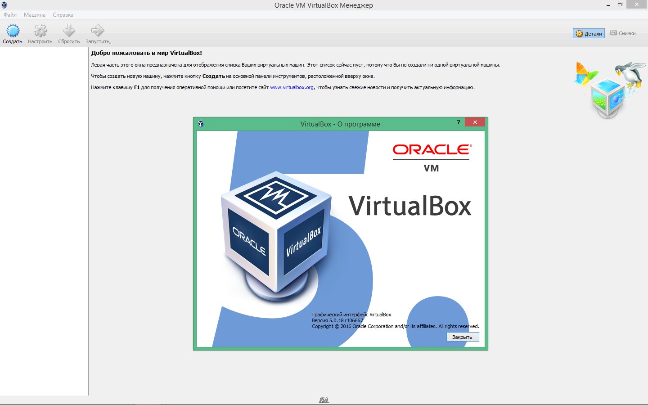Switch to the Снимки view
Viewport: 648px width, 405px height.
click(623, 33)
